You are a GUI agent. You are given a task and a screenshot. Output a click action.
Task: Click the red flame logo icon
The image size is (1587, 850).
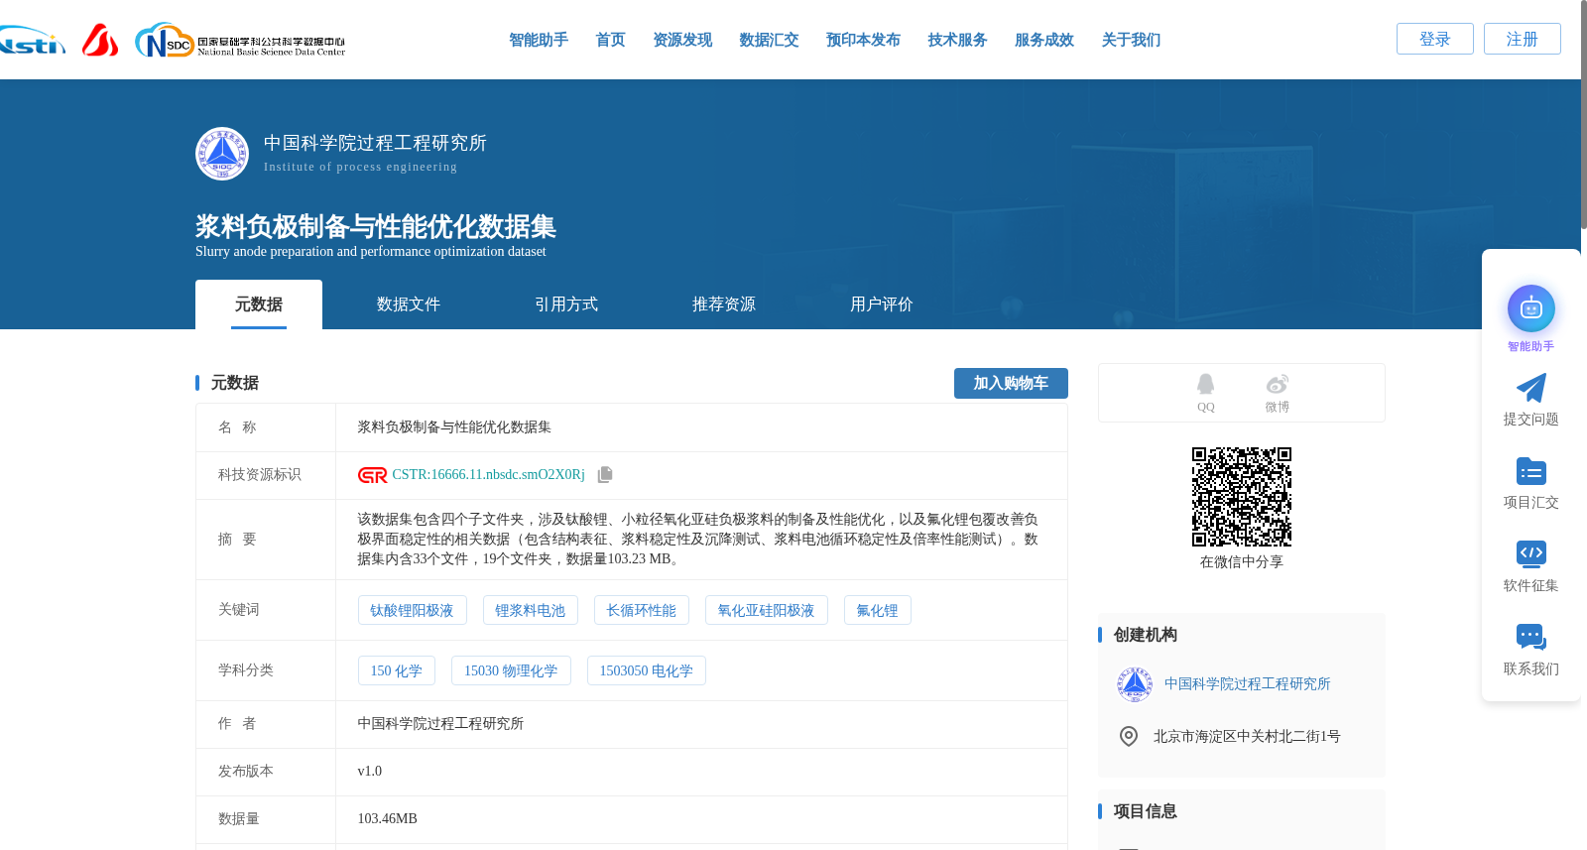point(100,41)
